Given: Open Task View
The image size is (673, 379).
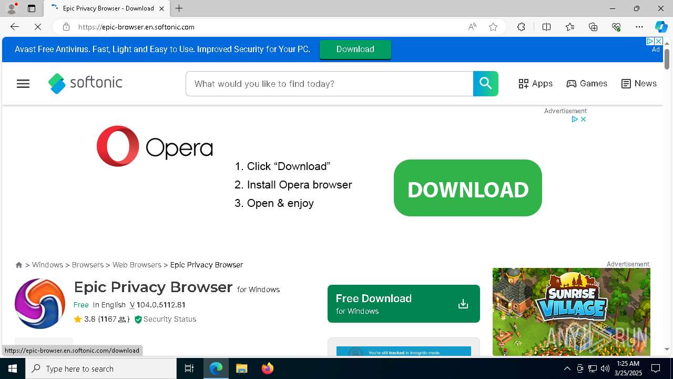Looking at the screenshot, I should click(x=189, y=368).
